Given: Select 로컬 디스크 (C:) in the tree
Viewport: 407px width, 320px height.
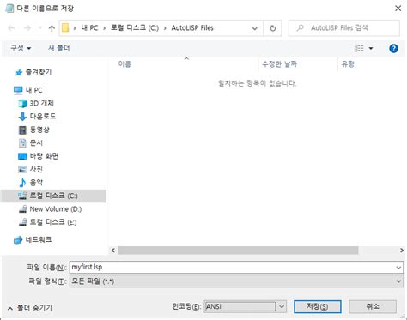Looking at the screenshot, I should coord(53,196).
